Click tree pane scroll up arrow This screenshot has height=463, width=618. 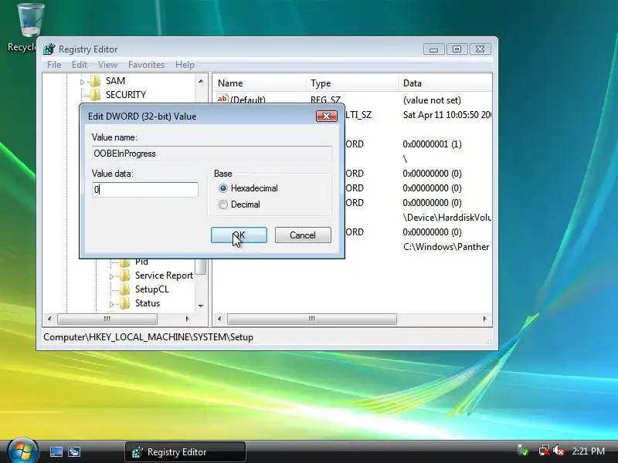pyautogui.click(x=201, y=81)
